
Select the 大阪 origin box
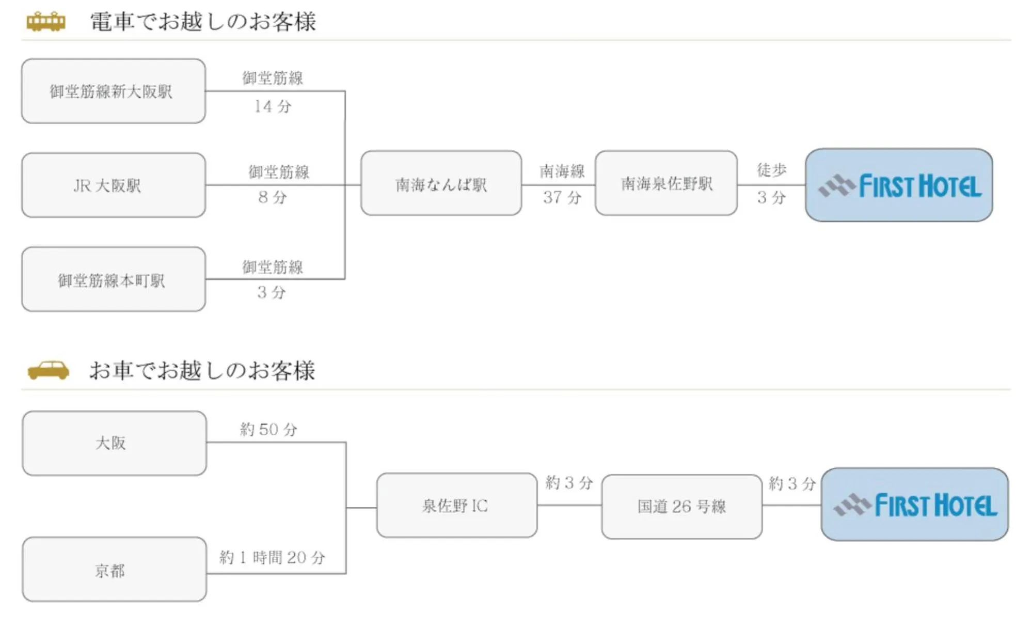[x=114, y=443]
